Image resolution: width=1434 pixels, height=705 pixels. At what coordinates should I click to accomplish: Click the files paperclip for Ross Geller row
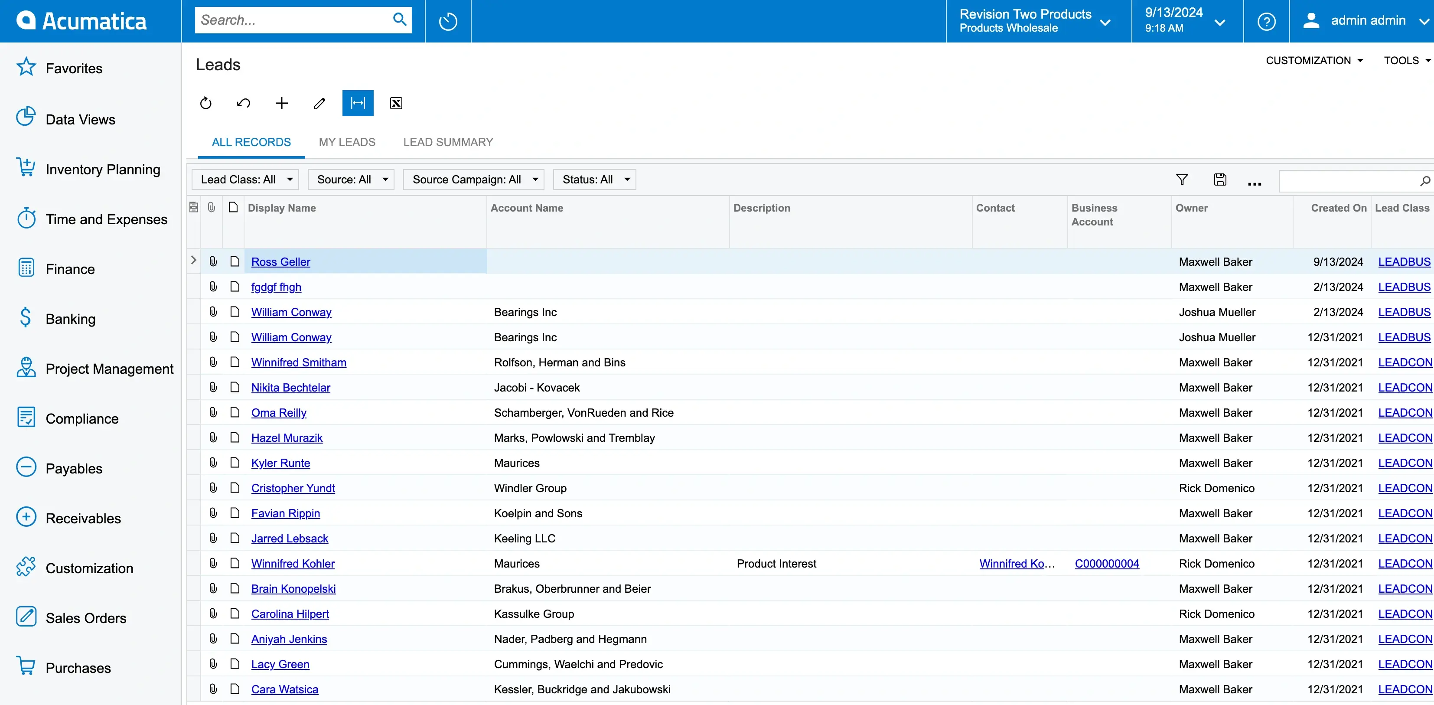click(213, 261)
